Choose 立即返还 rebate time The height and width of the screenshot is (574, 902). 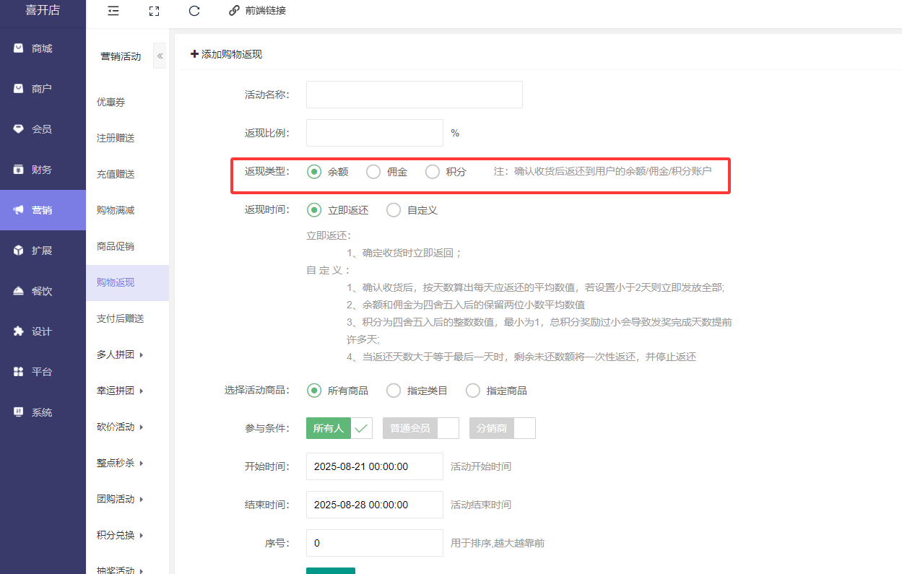337,210
